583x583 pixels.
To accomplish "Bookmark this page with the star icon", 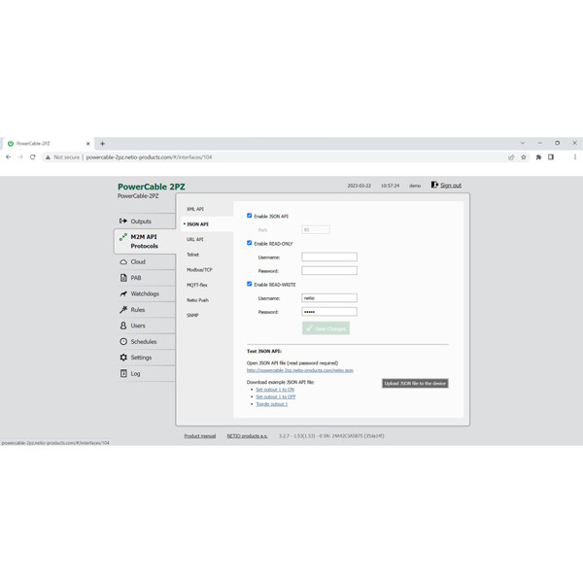I will (524, 156).
